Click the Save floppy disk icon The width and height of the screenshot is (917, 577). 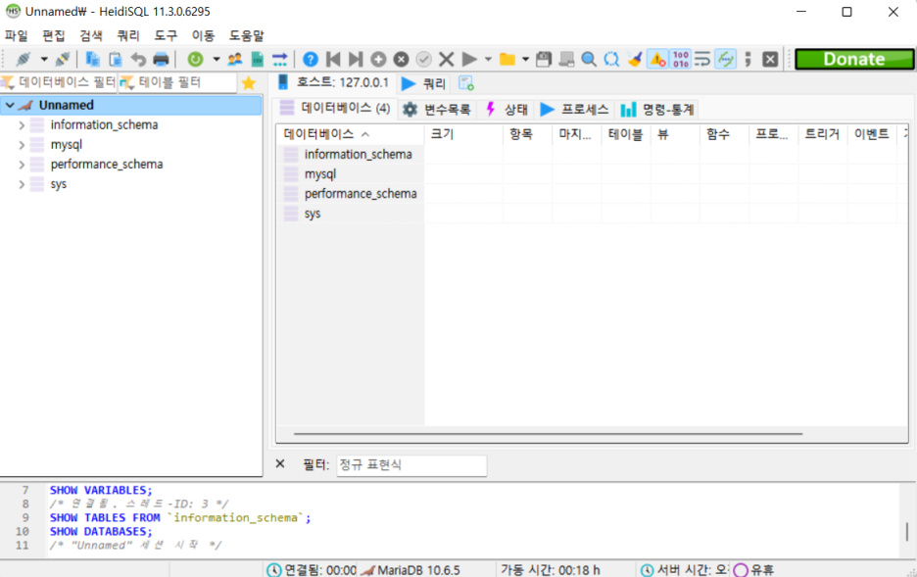click(x=544, y=59)
